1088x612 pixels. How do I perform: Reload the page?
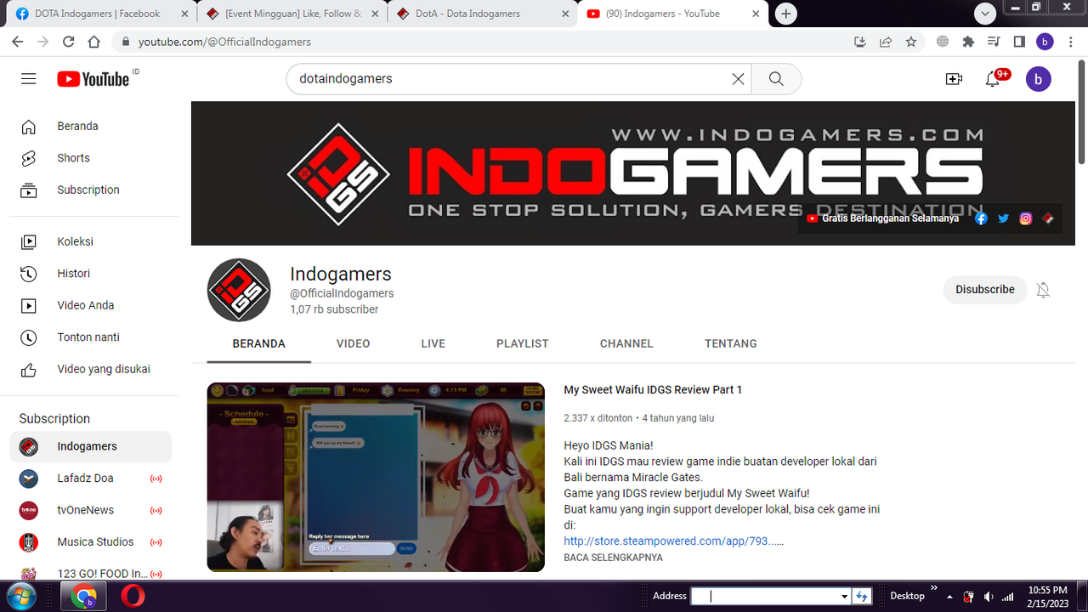pos(69,42)
